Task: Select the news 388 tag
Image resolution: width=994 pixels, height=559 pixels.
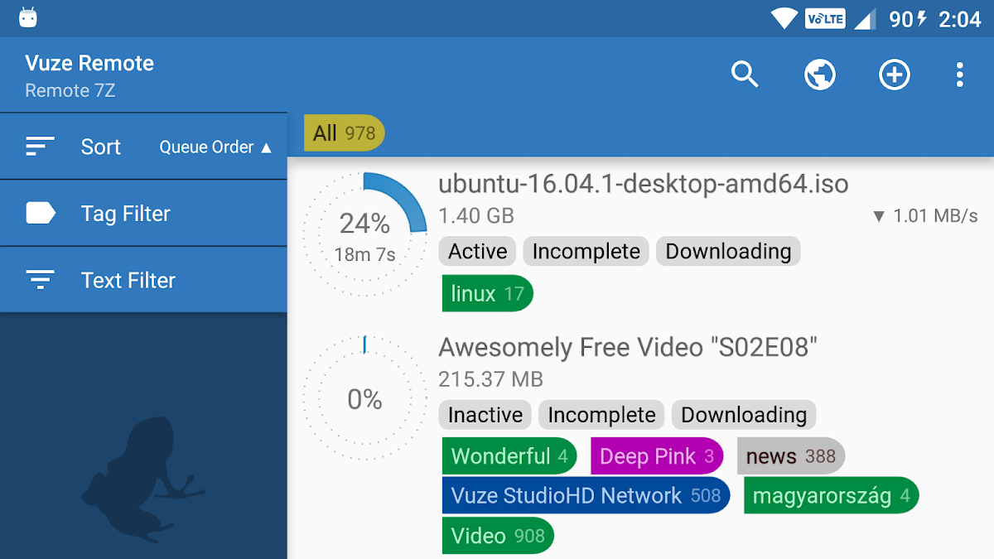Action: [x=790, y=456]
